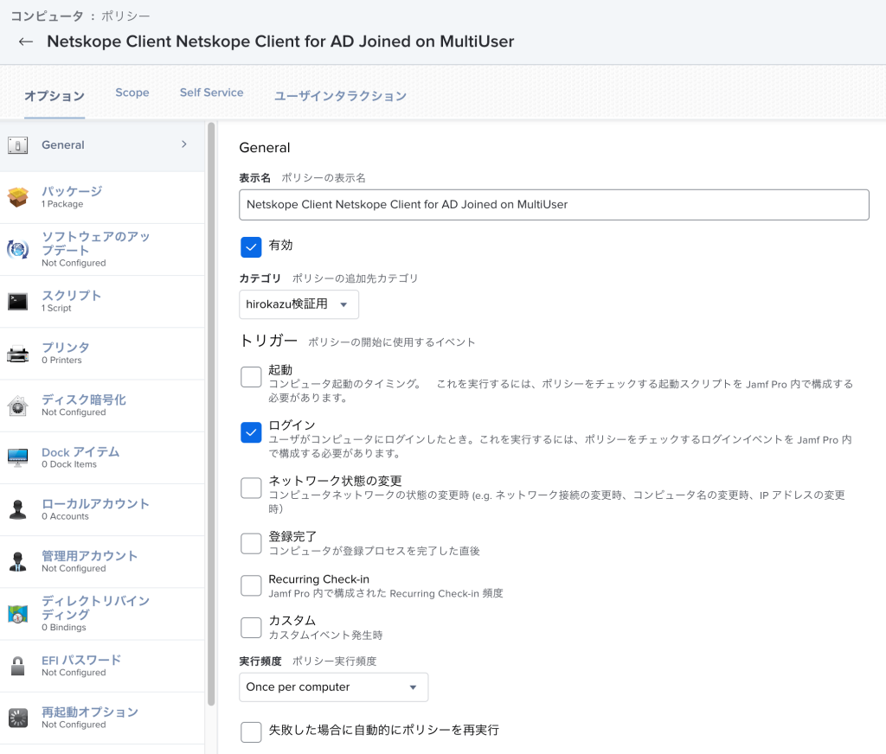Viewport: 886px width, 754px height.
Task: Open the Dock アイテム payload link
Action: (x=80, y=452)
